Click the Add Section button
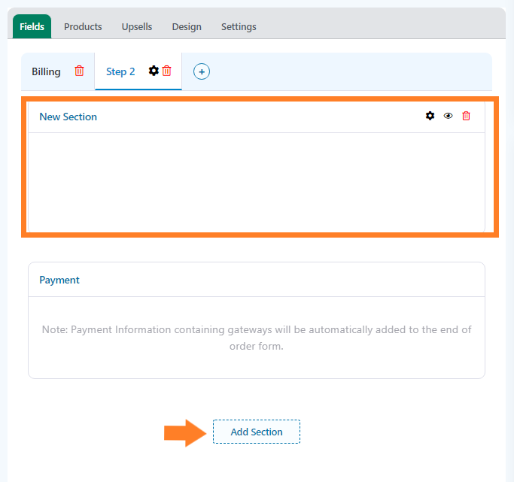This screenshot has width=514, height=482. pyautogui.click(x=257, y=432)
